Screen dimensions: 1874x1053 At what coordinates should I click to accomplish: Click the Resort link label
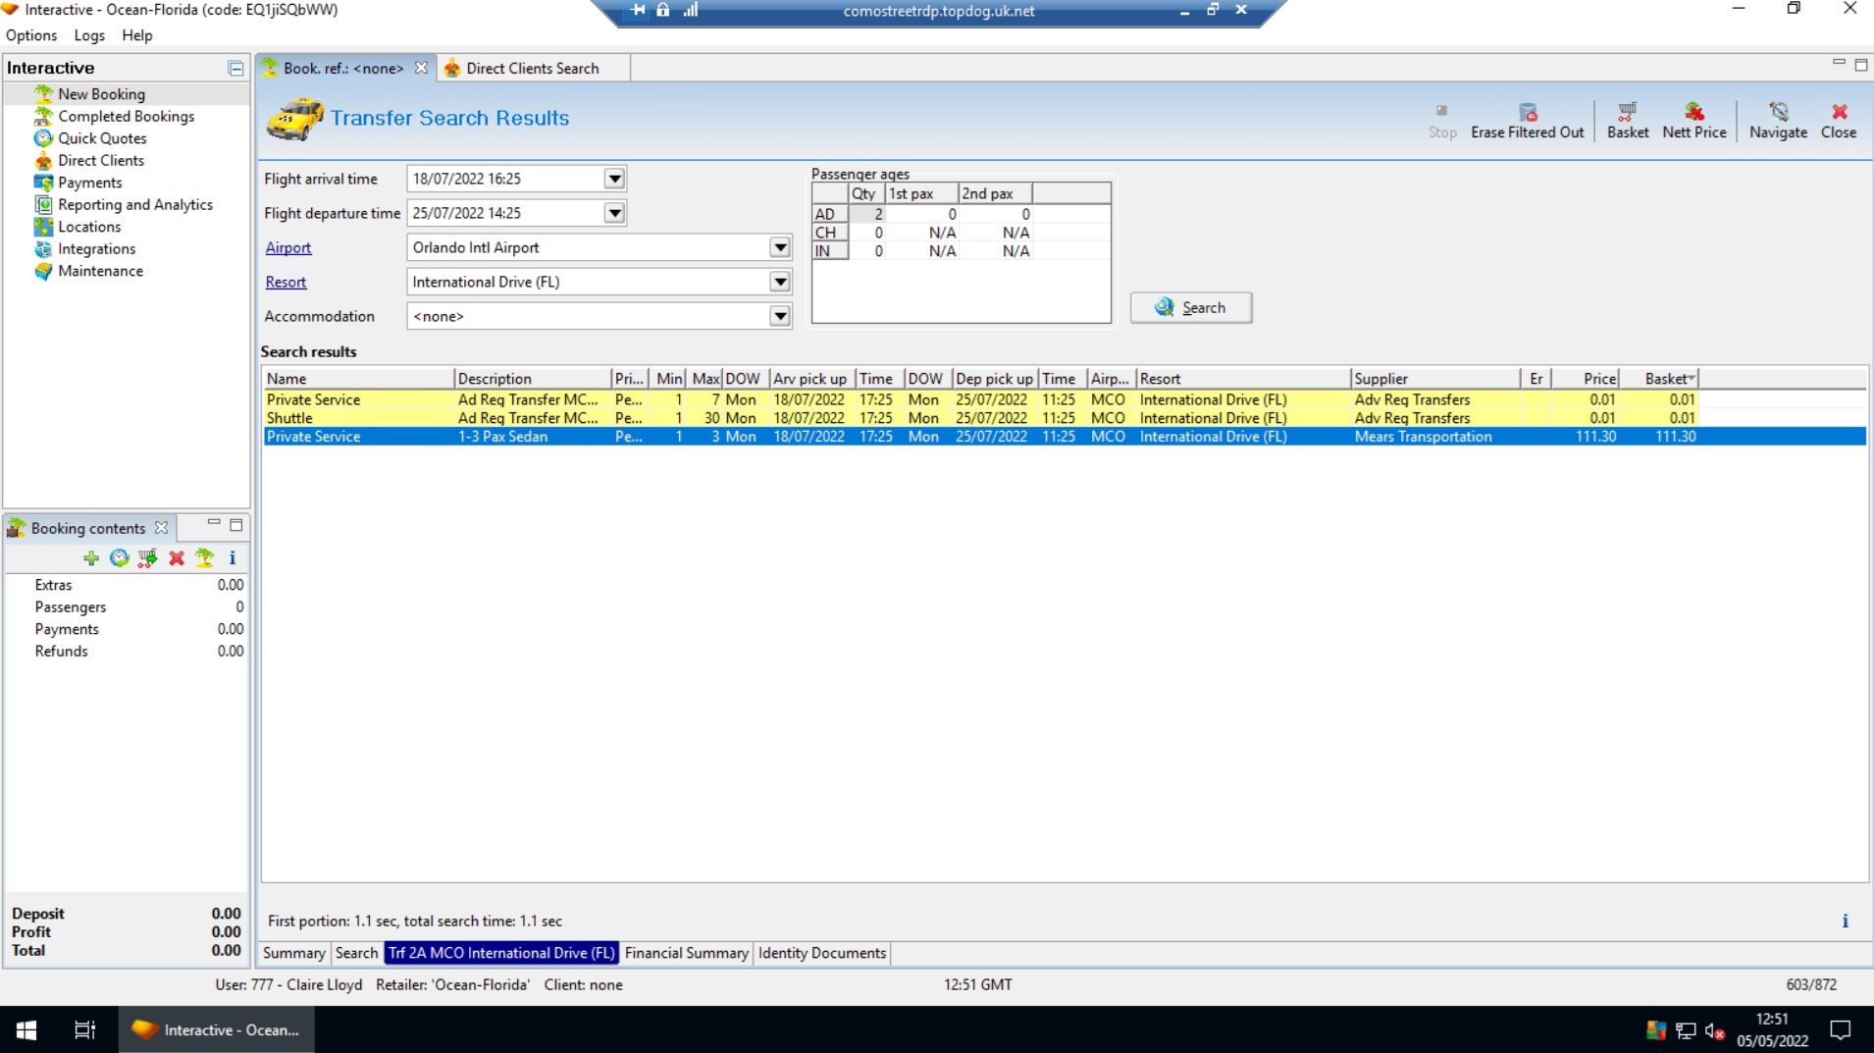click(x=286, y=283)
